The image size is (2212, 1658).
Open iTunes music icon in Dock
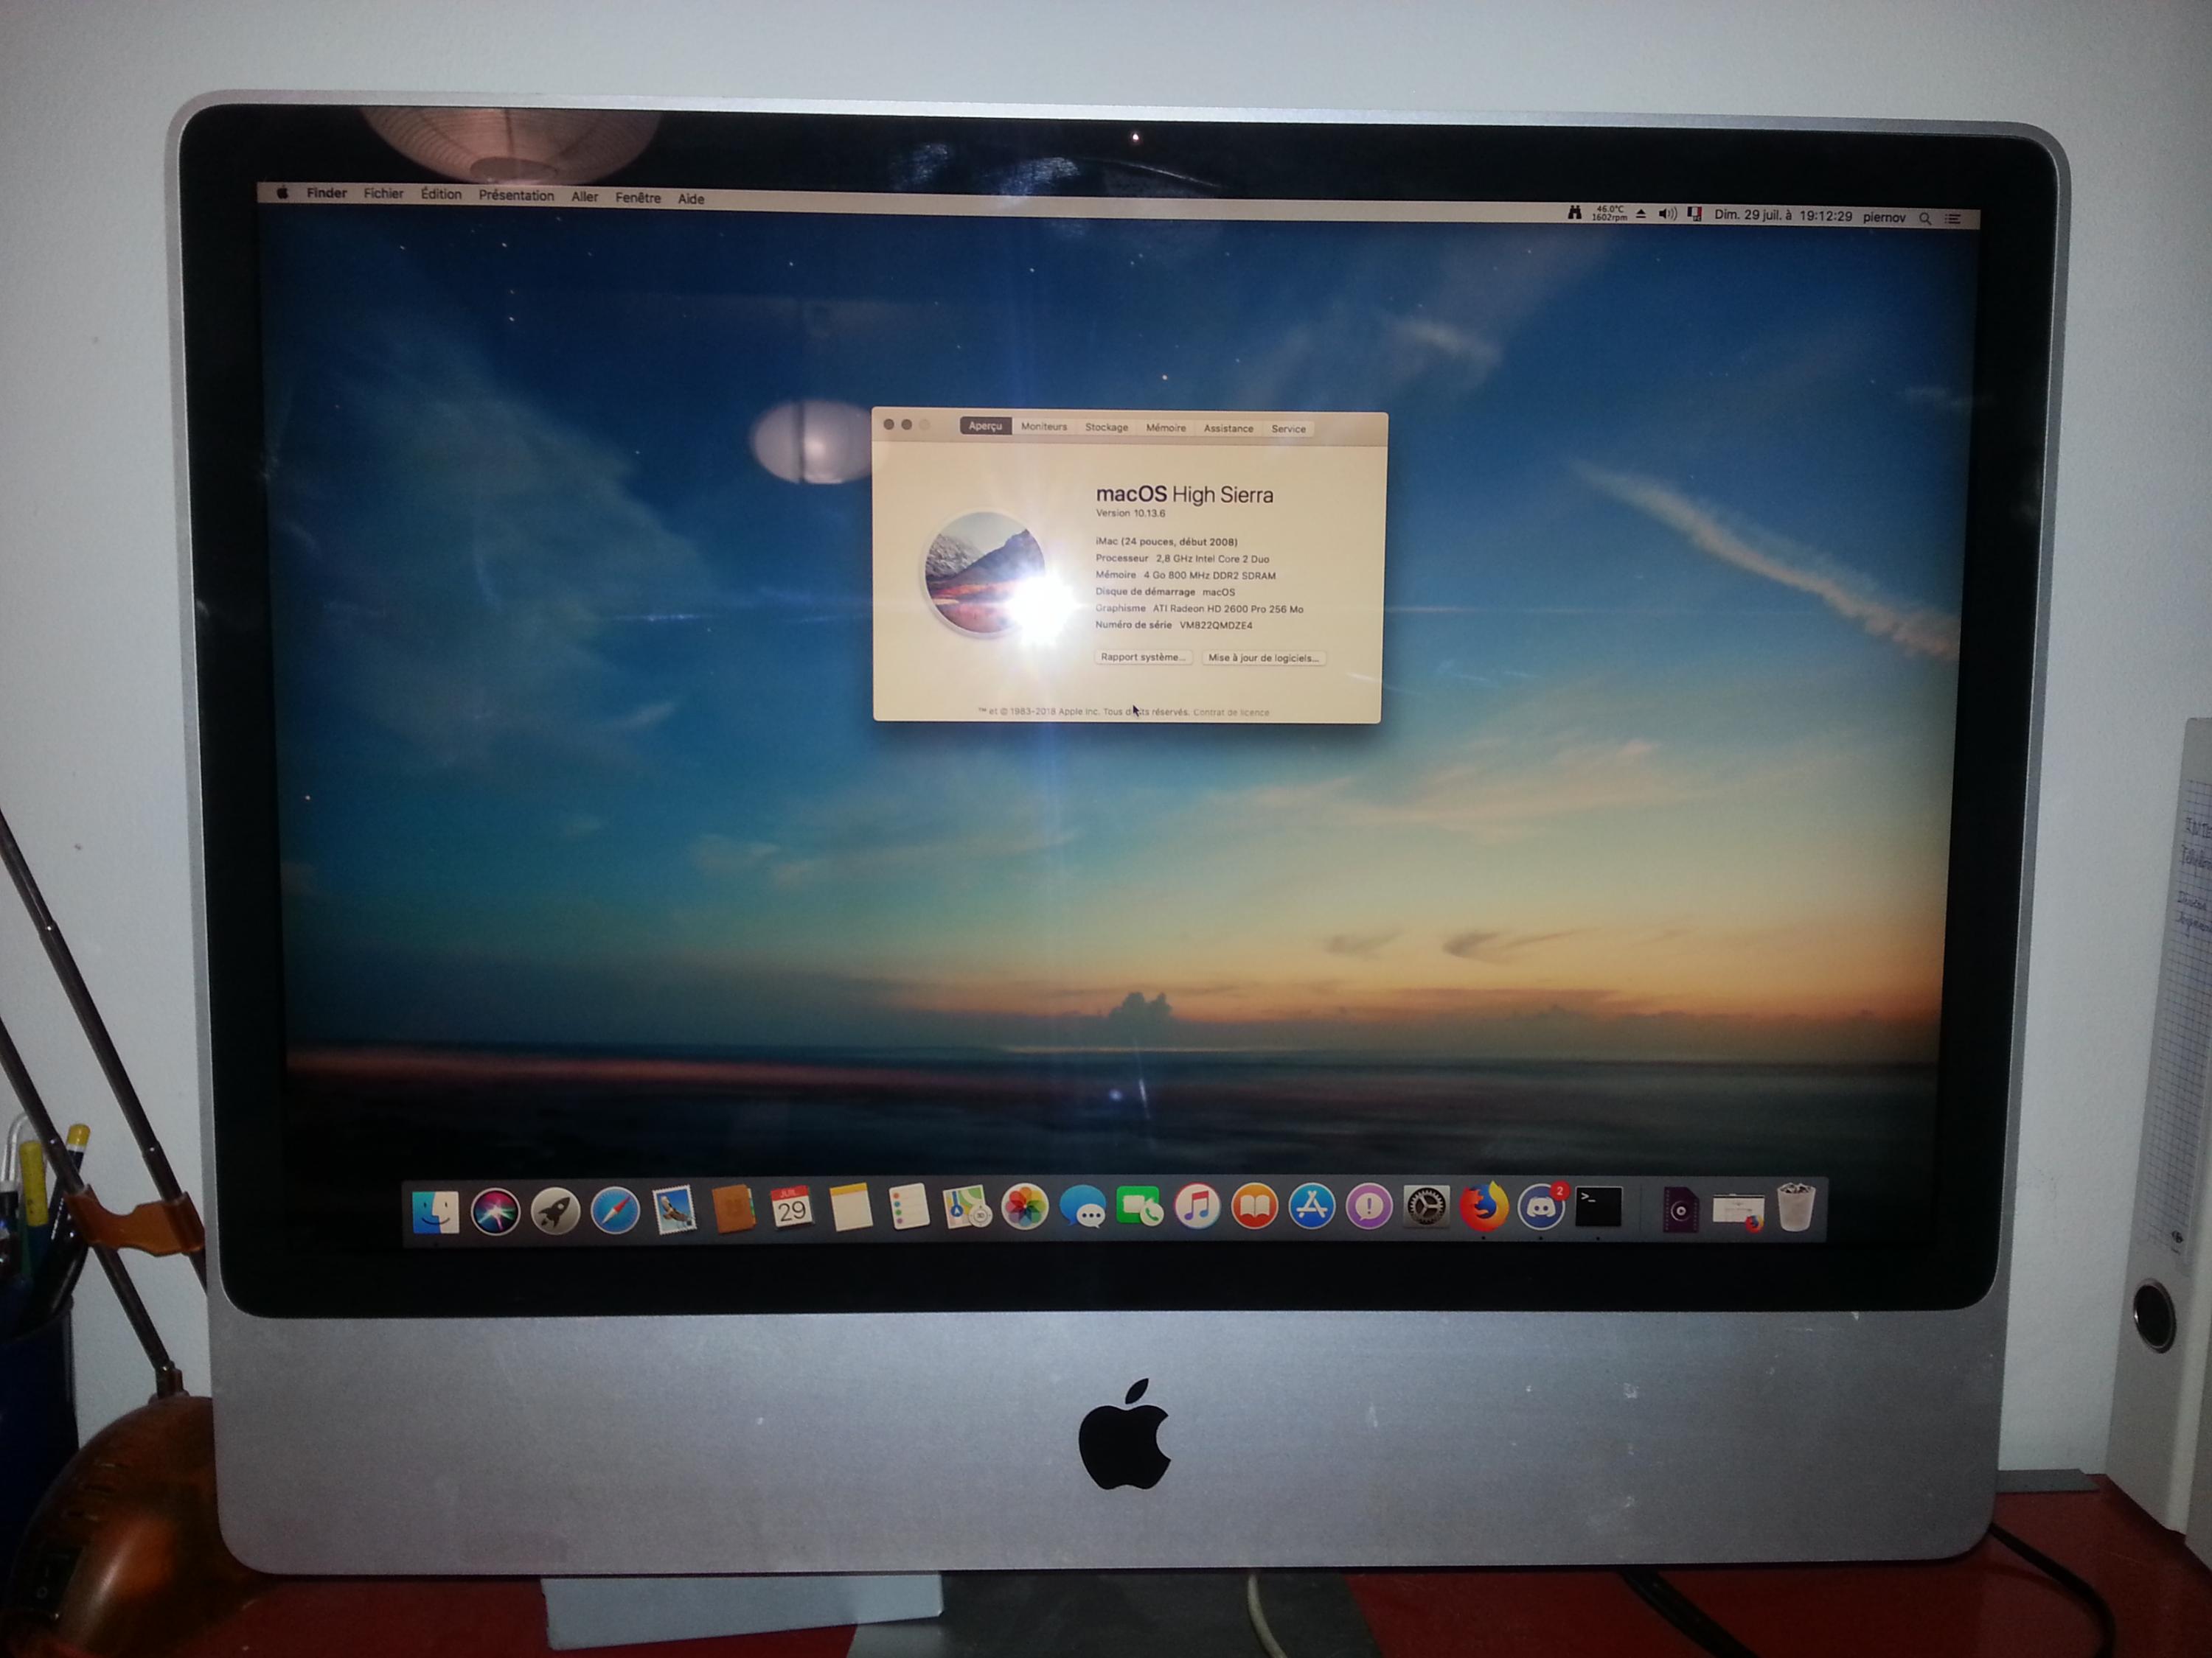(1197, 1206)
